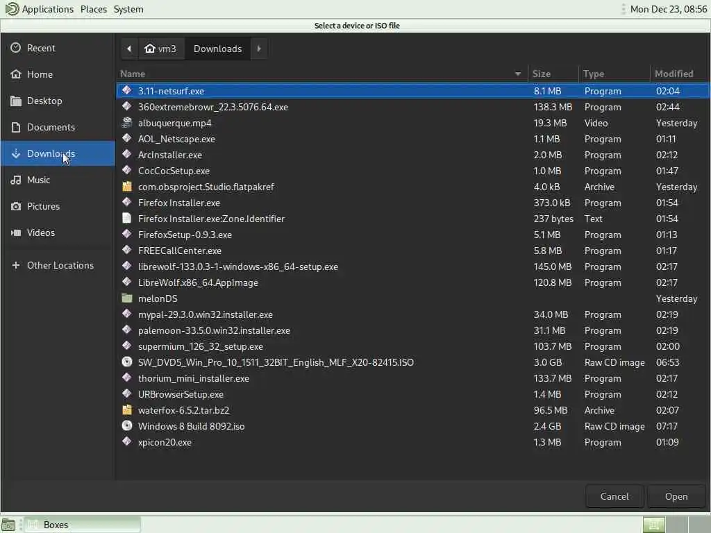Image resolution: width=711 pixels, height=533 pixels.
Task: Click the workspace switcher icon in bottom panel
Action: click(654, 525)
